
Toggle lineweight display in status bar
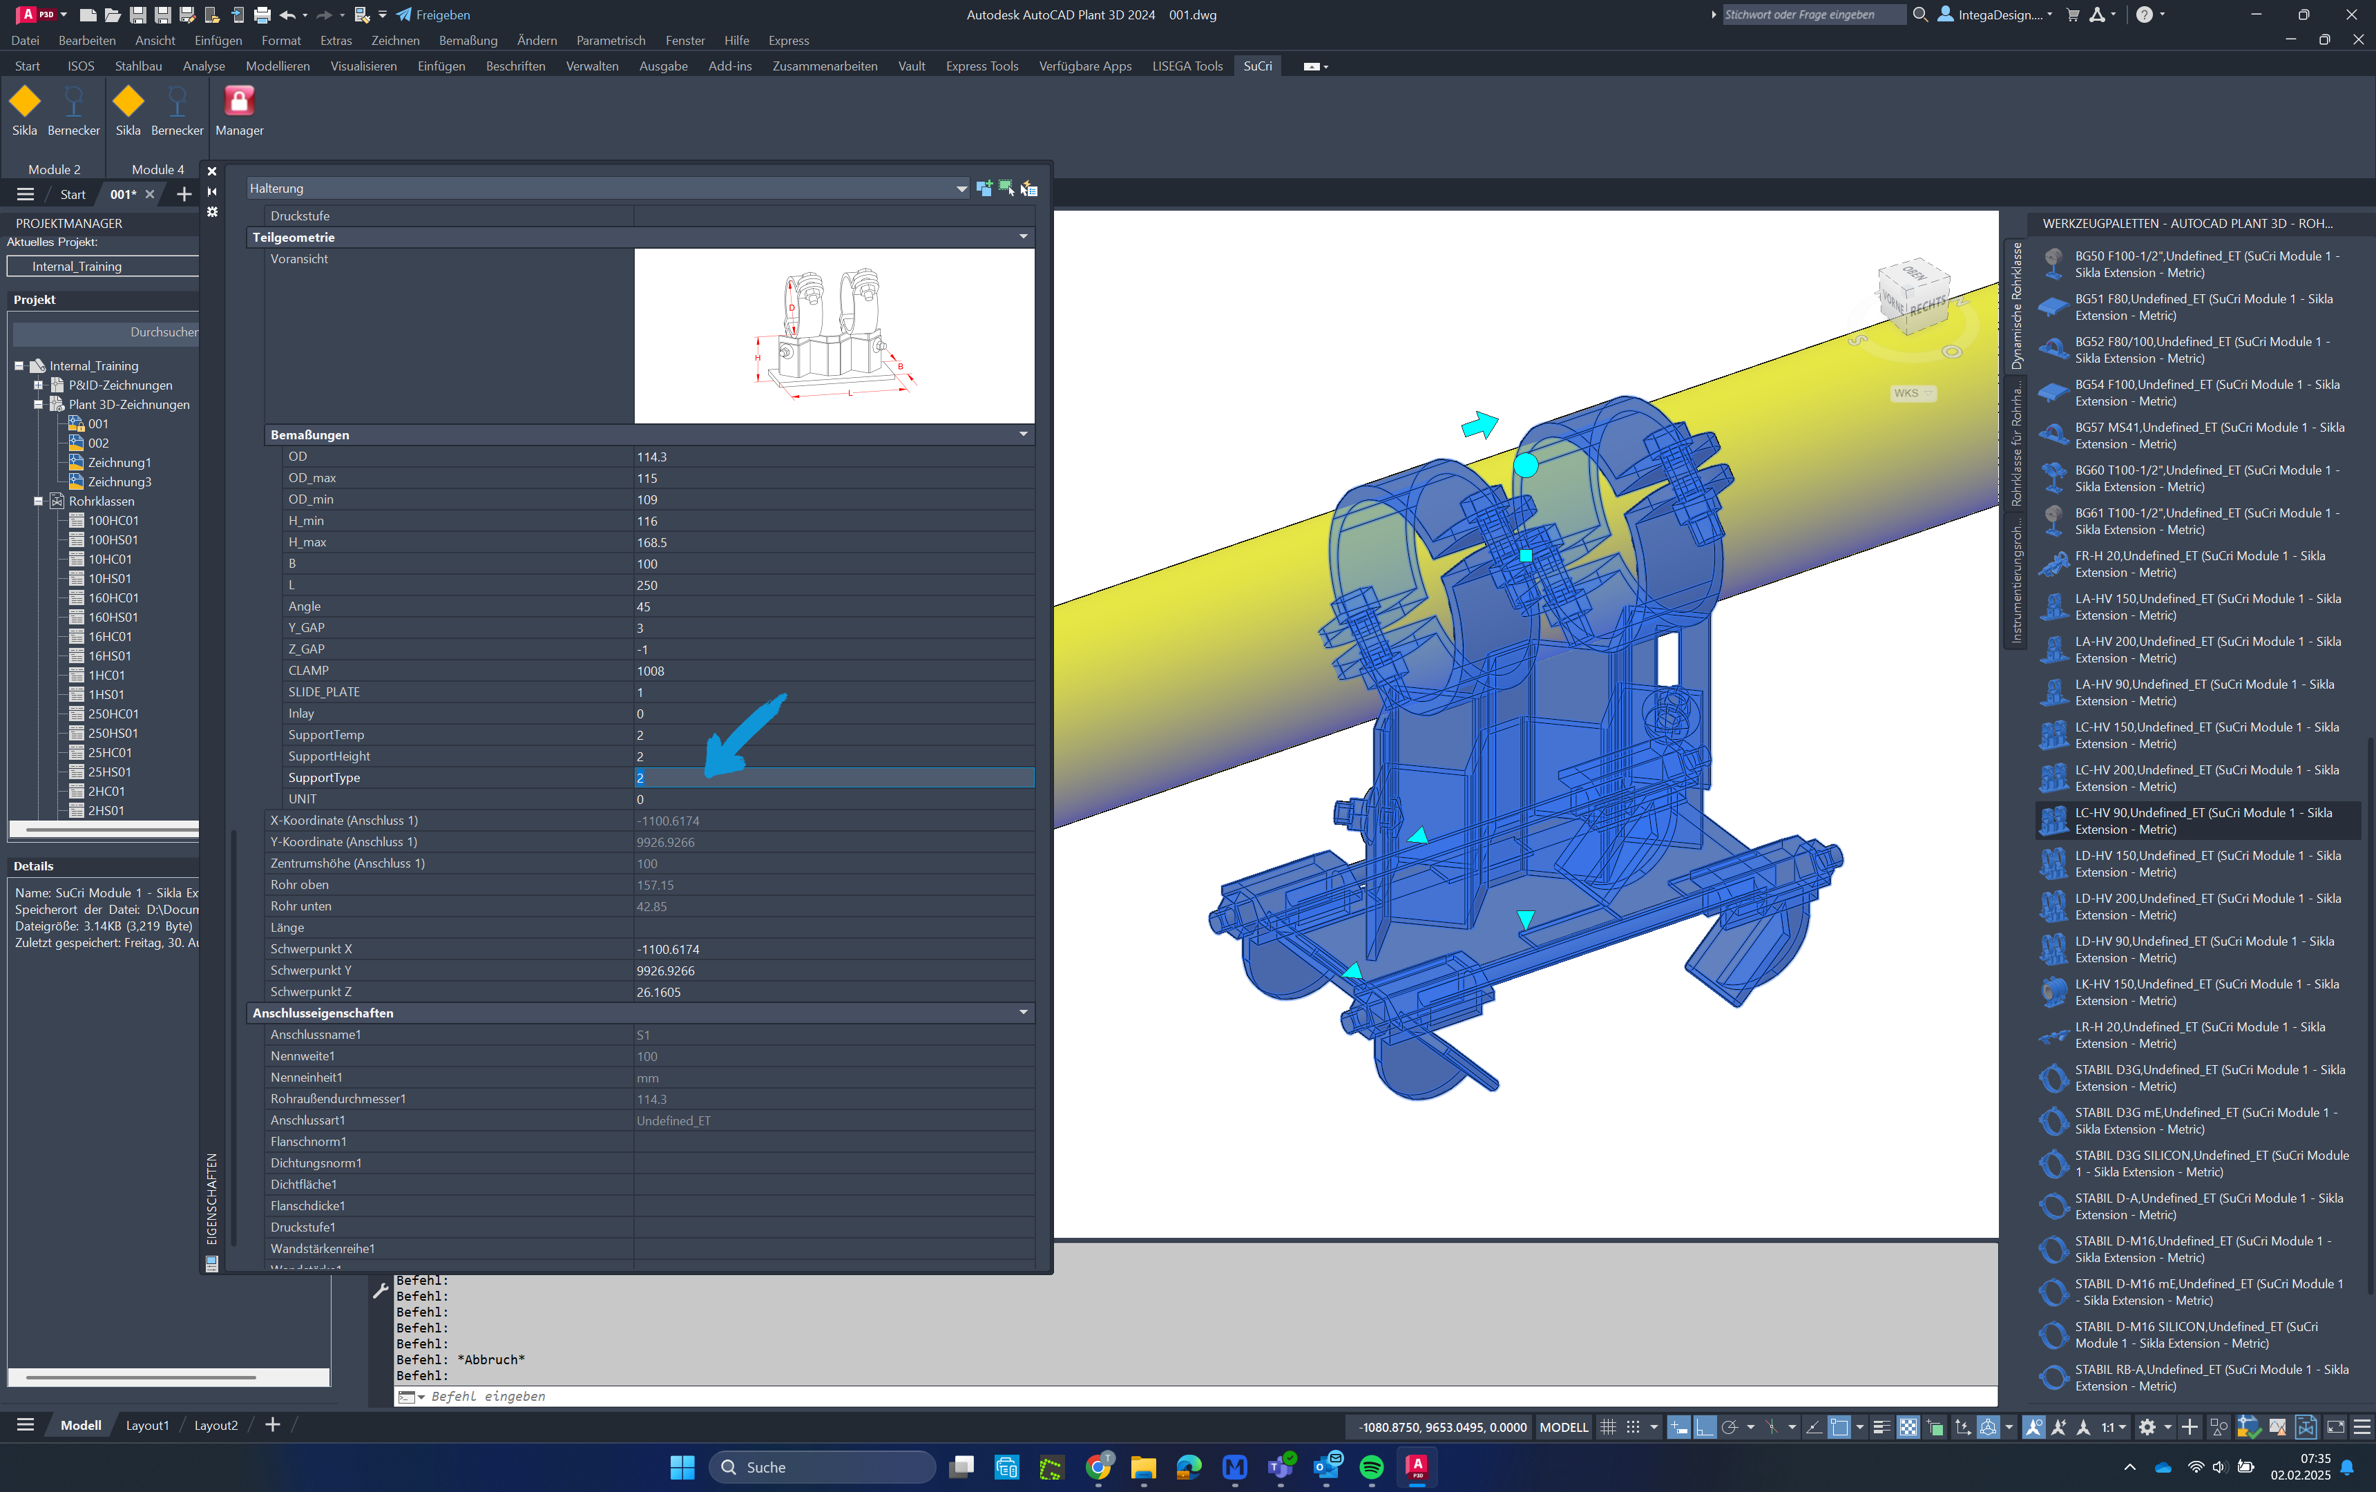[x=1881, y=1427]
